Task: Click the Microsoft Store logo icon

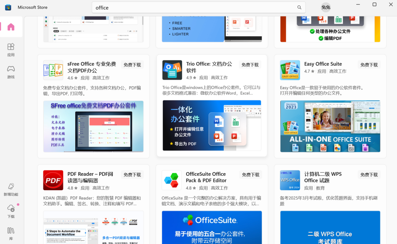Action: coord(8,7)
